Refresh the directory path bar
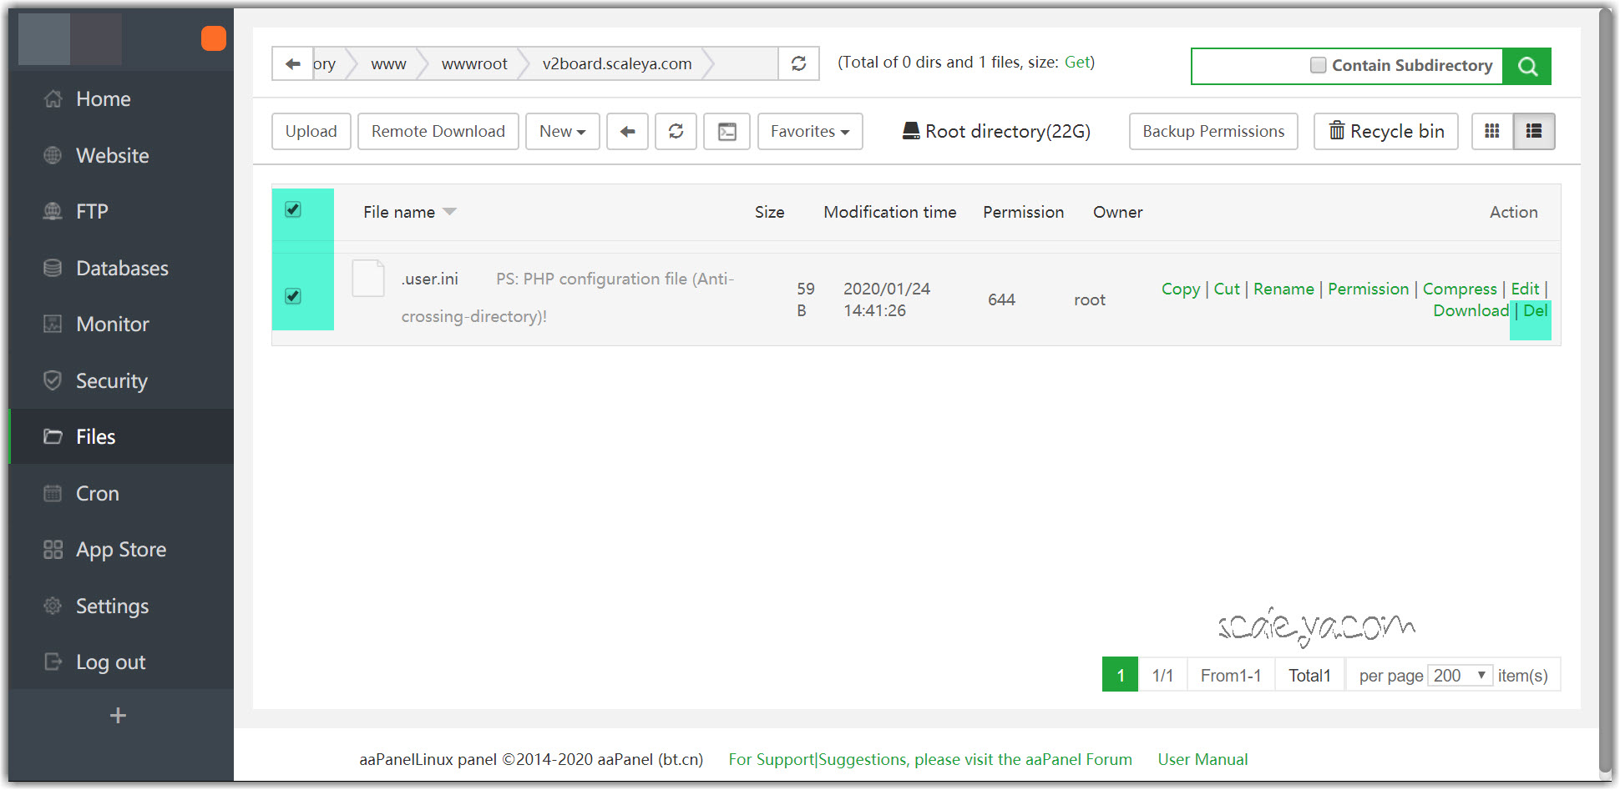Screen dimensions: 1620x790 click(x=798, y=63)
